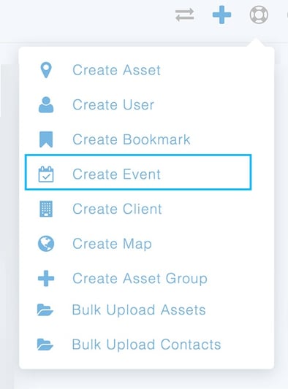Click the blue plus create icon in toolbar

click(x=221, y=15)
